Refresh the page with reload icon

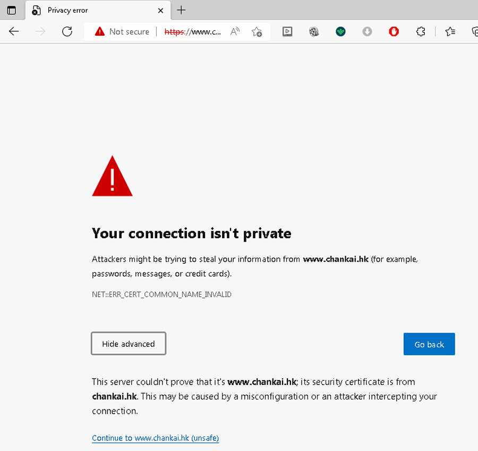pyautogui.click(x=67, y=31)
